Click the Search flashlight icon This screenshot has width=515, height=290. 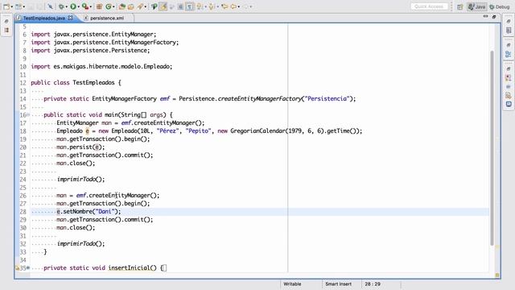pyautogui.click(x=141, y=6)
